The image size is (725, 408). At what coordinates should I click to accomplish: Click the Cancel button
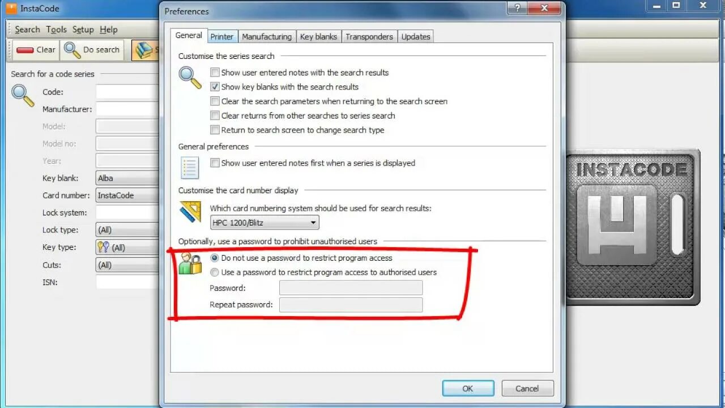pyautogui.click(x=527, y=388)
